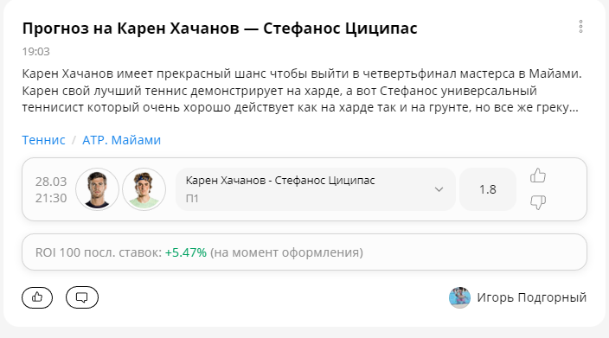Screen dimensions: 609x338
Task: Open the three-dot options menu
Action: 580,27
